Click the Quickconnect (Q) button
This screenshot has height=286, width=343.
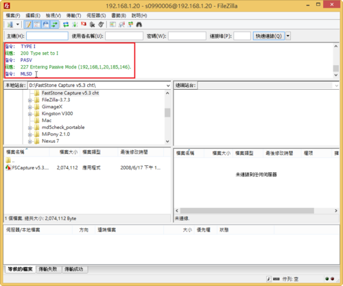pyautogui.click(x=269, y=36)
